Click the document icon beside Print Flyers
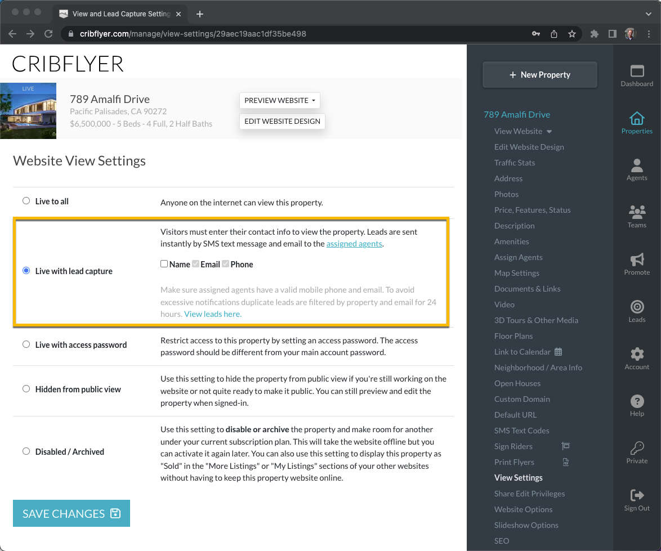The height and width of the screenshot is (551, 661). 566,462
